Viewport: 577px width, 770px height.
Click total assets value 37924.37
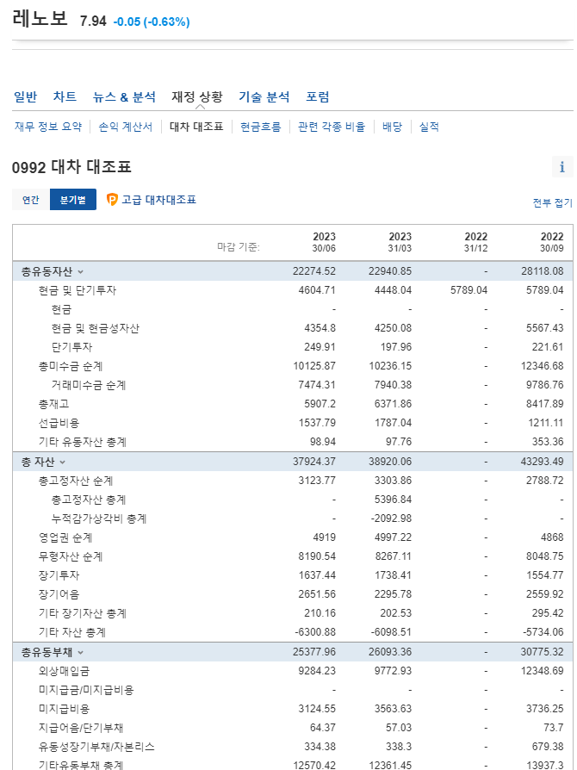[314, 462]
